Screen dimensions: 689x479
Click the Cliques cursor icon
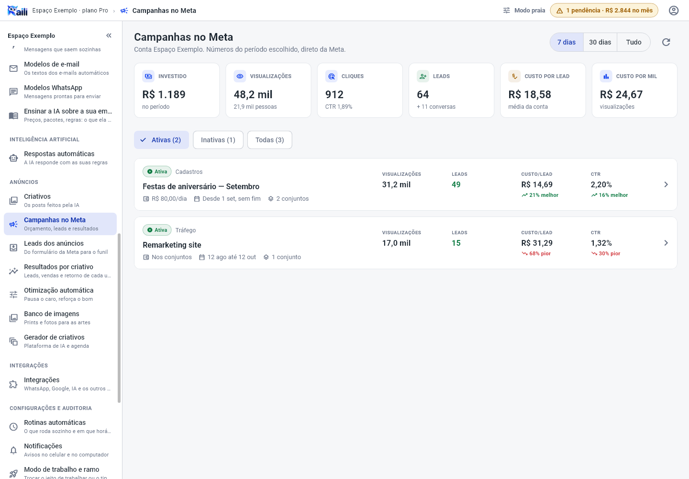[x=332, y=76]
